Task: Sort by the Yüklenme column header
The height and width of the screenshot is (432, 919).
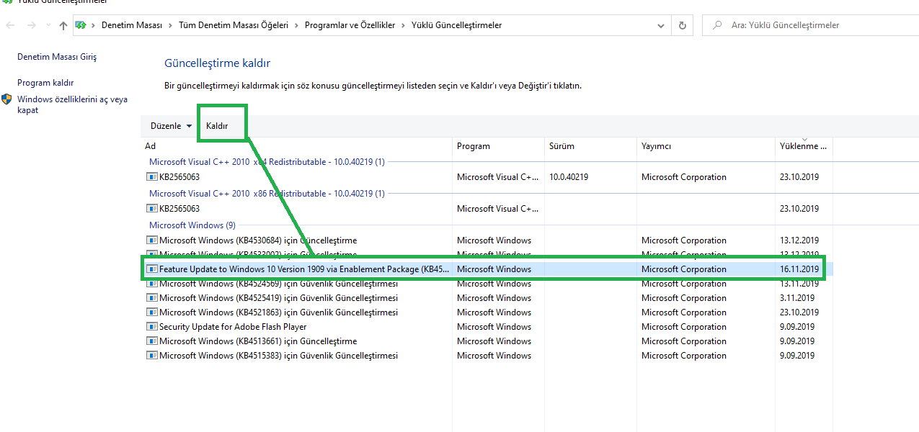Action: pyautogui.click(x=804, y=146)
